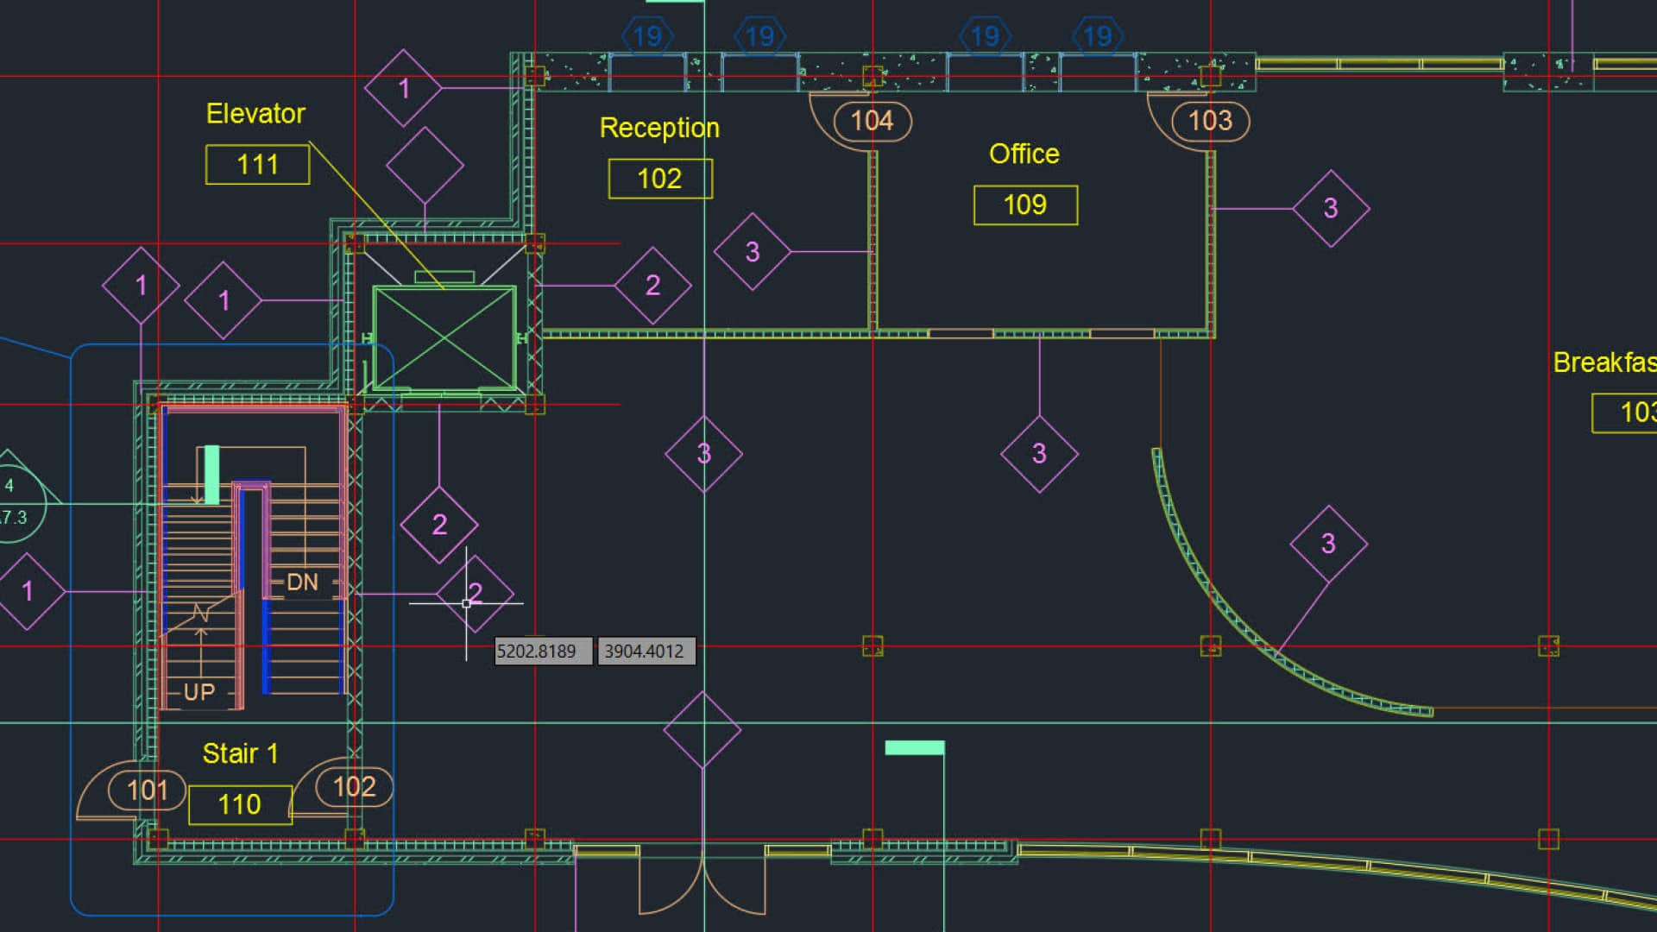Click the Reception room tag 102
Viewport: 1657px width, 932px height.
coord(660,179)
